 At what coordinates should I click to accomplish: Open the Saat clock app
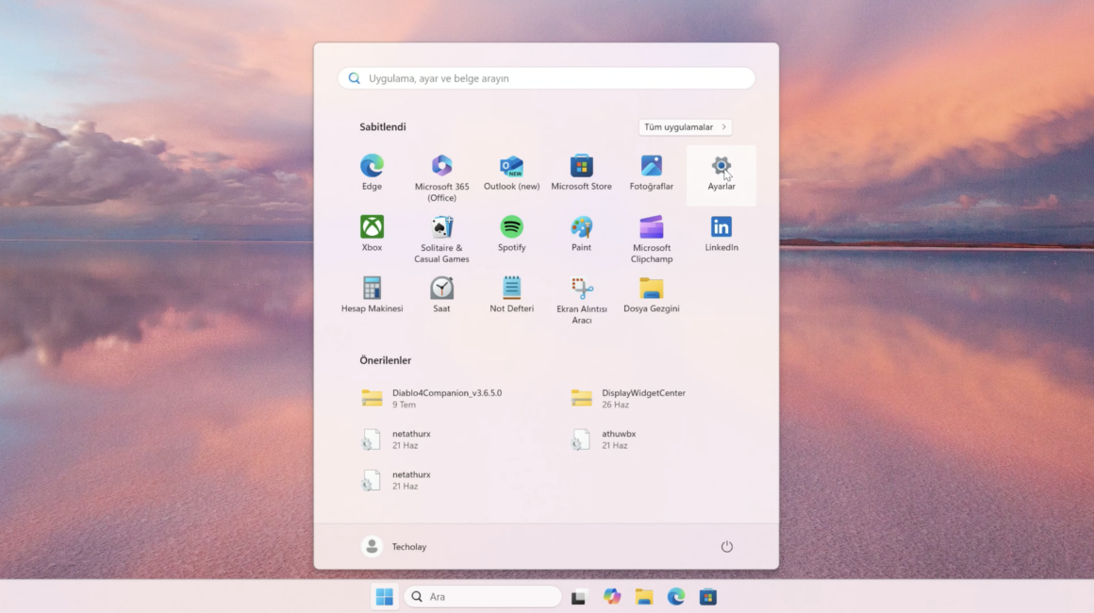tap(441, 295)
